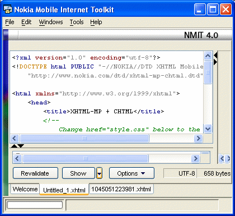The height and width of the screenshot is (216, 235).
Task: Click the head tag in the editor
Action: tap(39, 102)
